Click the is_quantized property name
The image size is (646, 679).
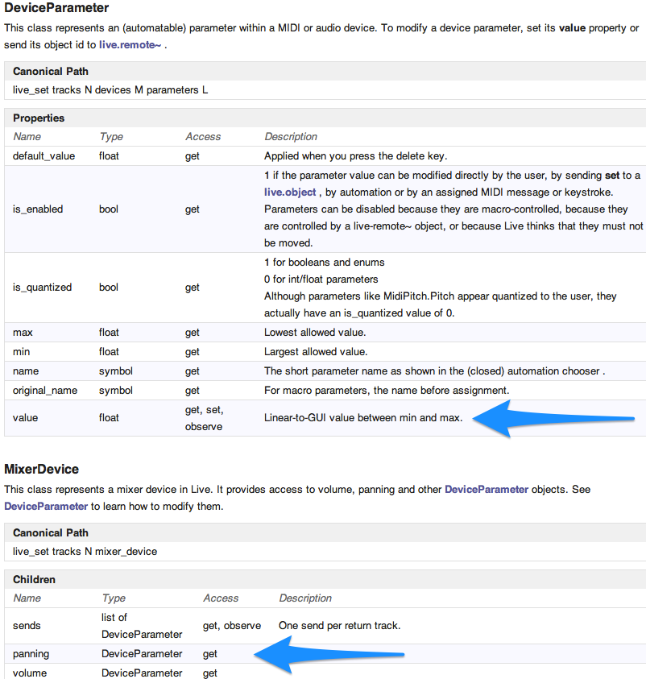43,287
